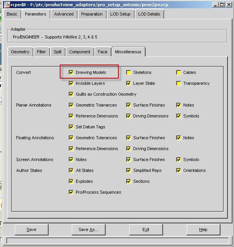Uncheck Planar Annotations Surface Finishes

(128, 105)
